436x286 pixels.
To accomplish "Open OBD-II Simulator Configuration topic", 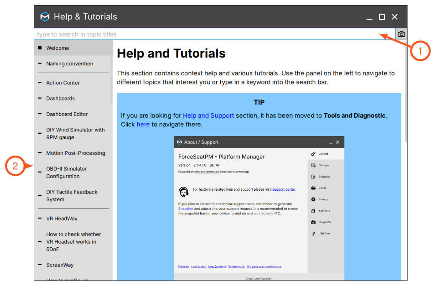I will [73, 172].
